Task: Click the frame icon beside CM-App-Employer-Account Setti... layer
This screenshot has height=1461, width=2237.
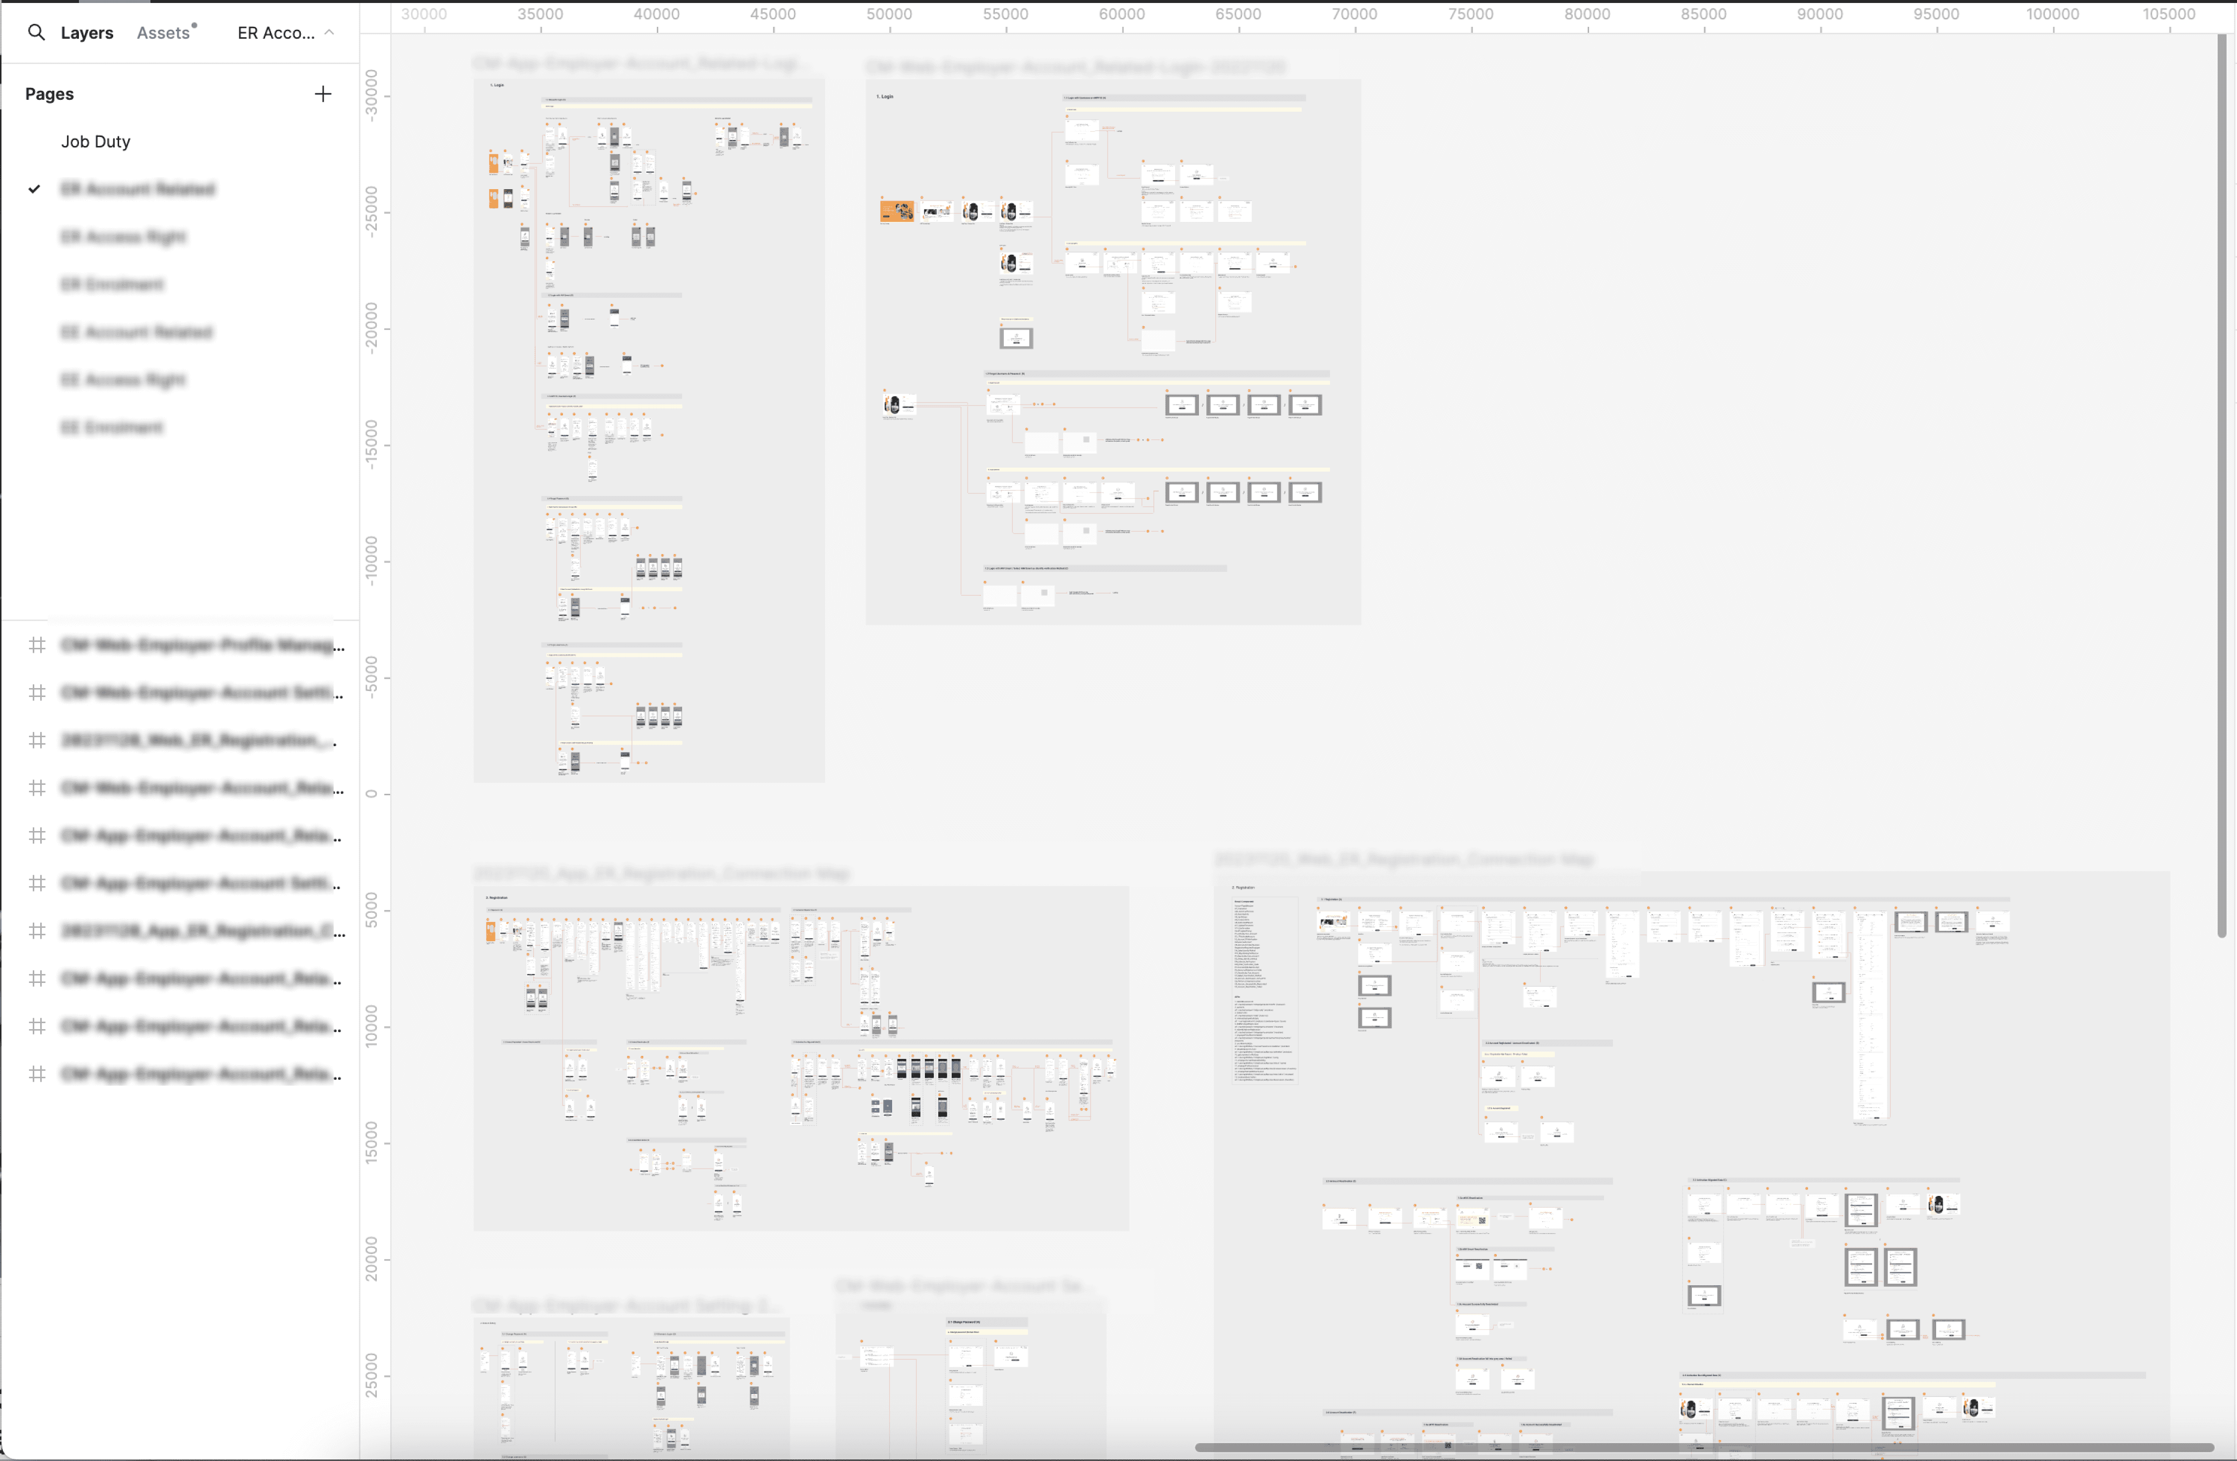Action: tap(38, 884)
